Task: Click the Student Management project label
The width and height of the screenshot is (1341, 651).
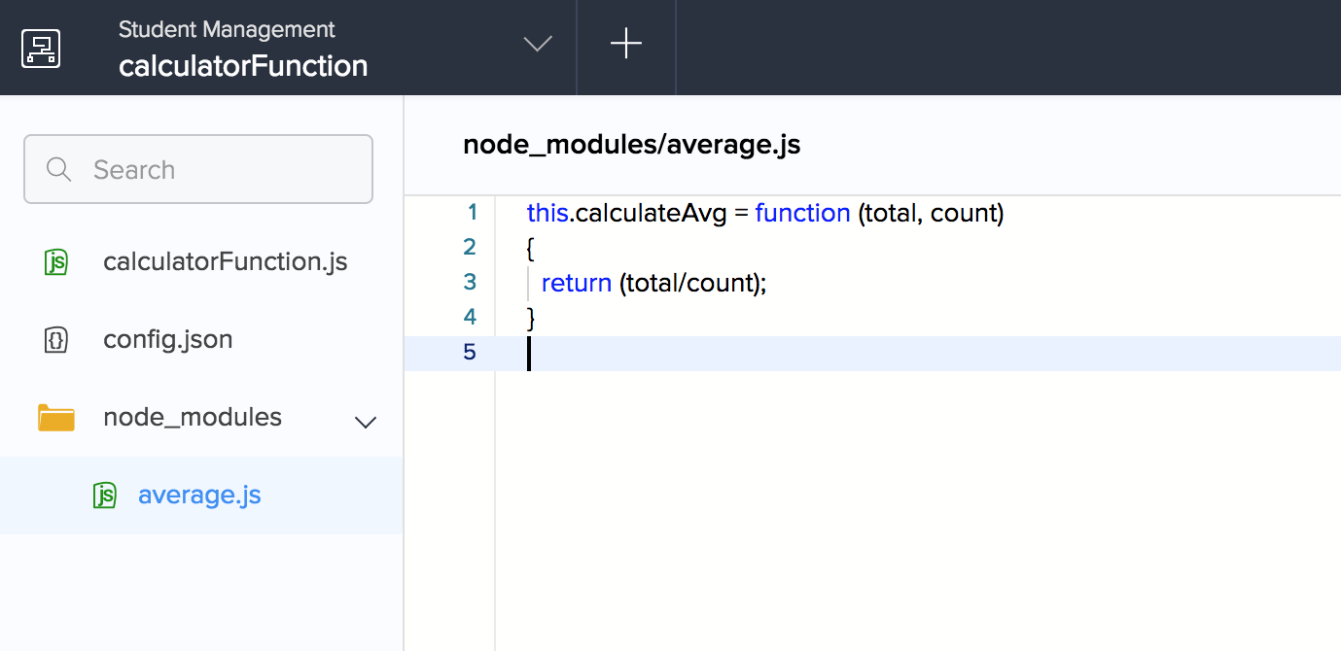Action: point(227,29)
